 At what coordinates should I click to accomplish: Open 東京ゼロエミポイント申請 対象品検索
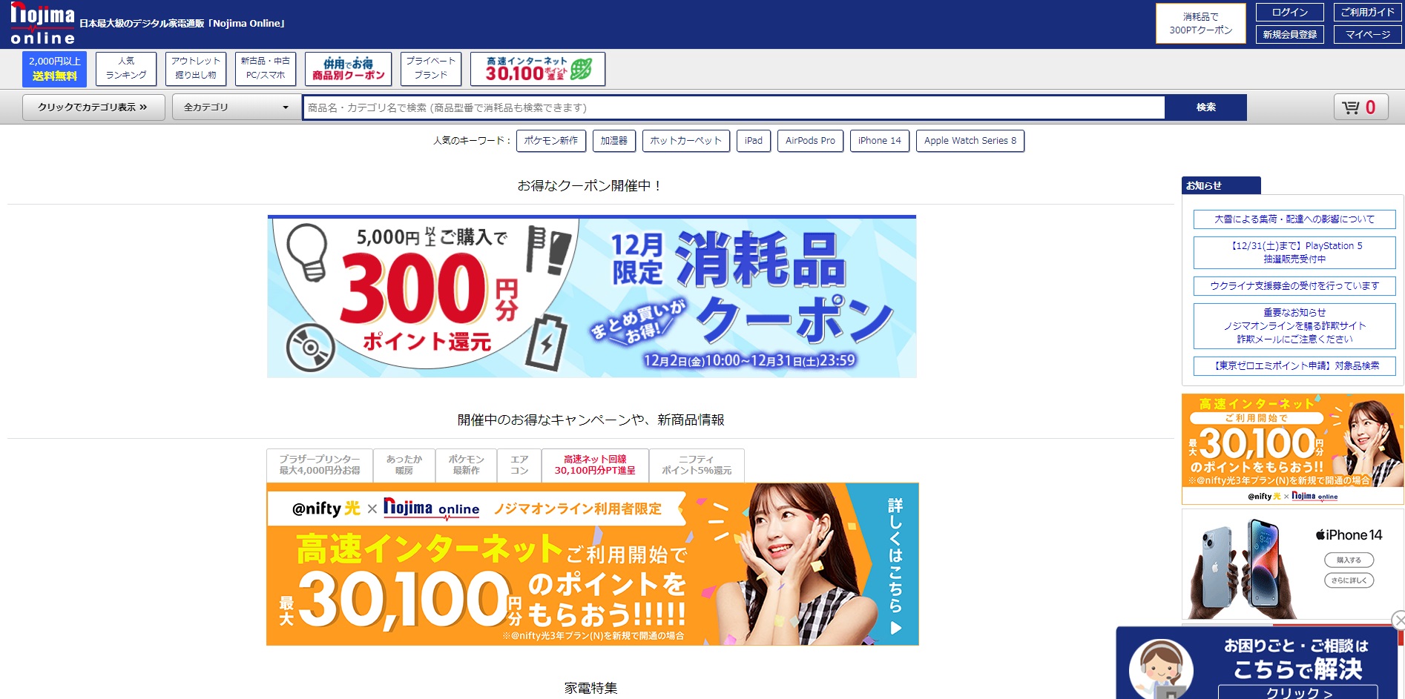1294,366
